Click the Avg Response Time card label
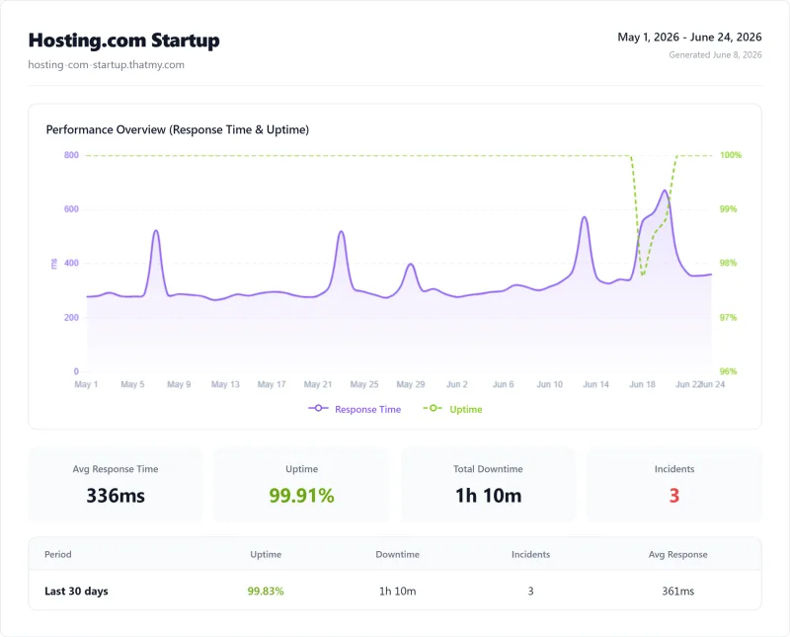 coord(116,469)
